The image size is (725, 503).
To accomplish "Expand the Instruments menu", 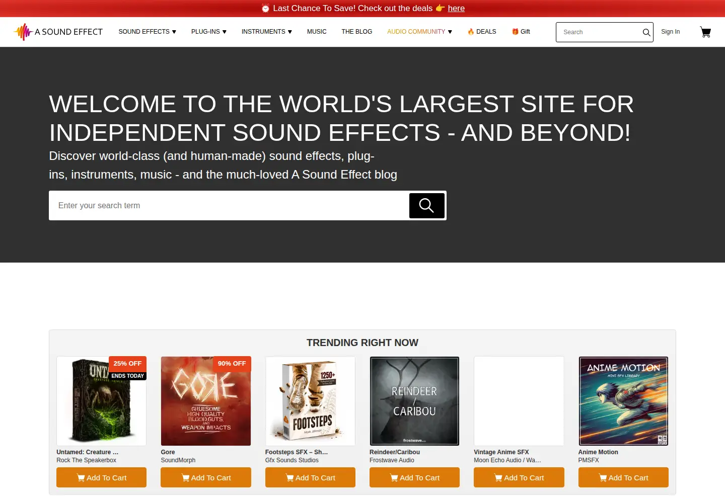I will click(267, 32).
